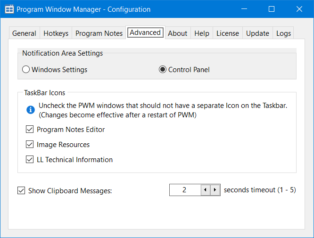
Task: Select the Update tab
Action: click(x=257, y=33)
